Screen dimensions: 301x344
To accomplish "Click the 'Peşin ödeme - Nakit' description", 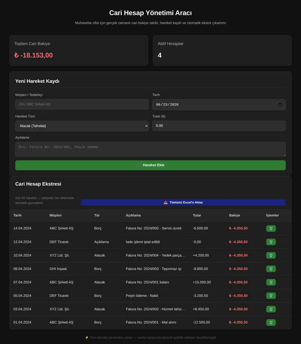I will tap(142, 296).
